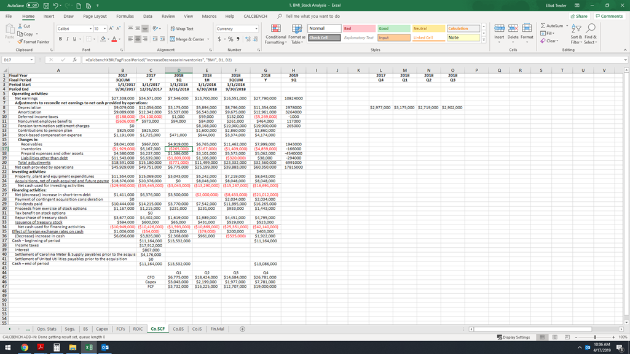Viewport: 630px width, 354px height.
Task: Click the Tell me search box
Action: point(313,17)
